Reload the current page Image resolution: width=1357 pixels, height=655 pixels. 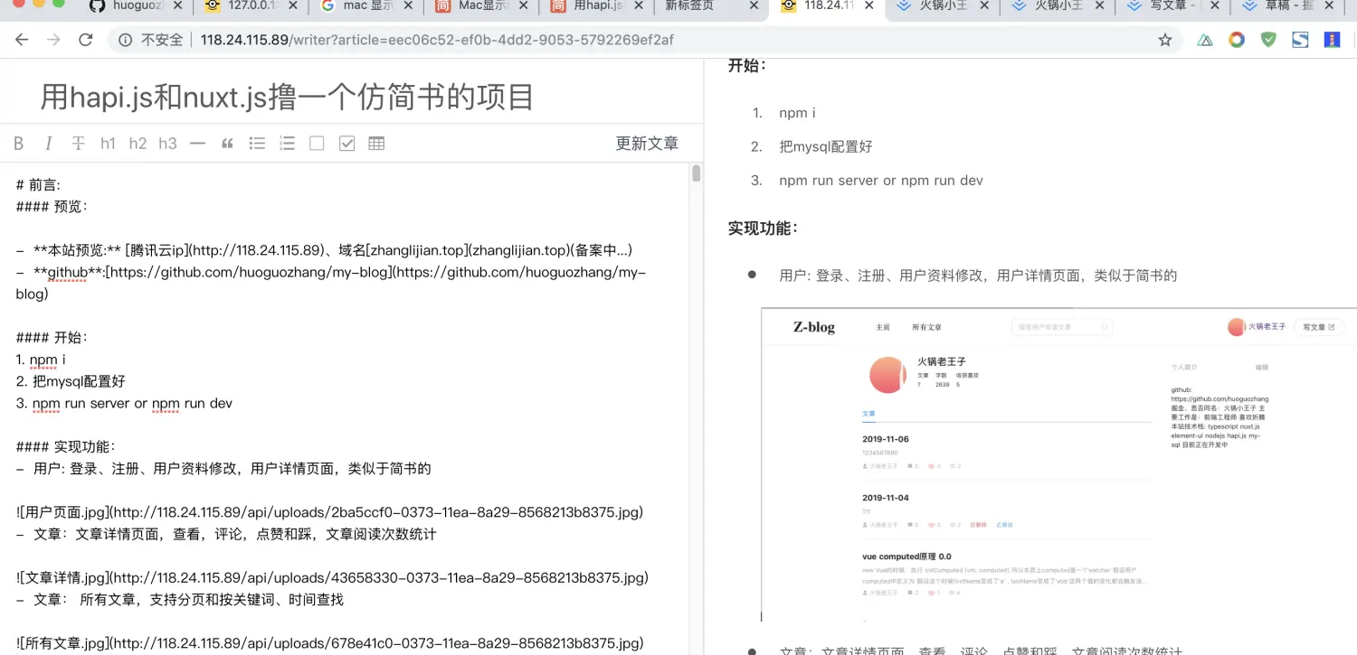click(x=86, y=40)
